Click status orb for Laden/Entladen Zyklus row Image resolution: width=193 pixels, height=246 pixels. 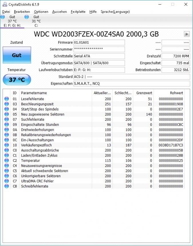(7, 155)
